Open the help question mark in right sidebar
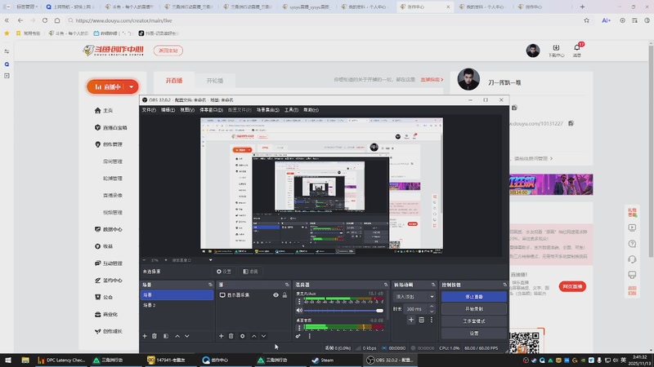This screenshot has width=654, height=367. [632, 243]
